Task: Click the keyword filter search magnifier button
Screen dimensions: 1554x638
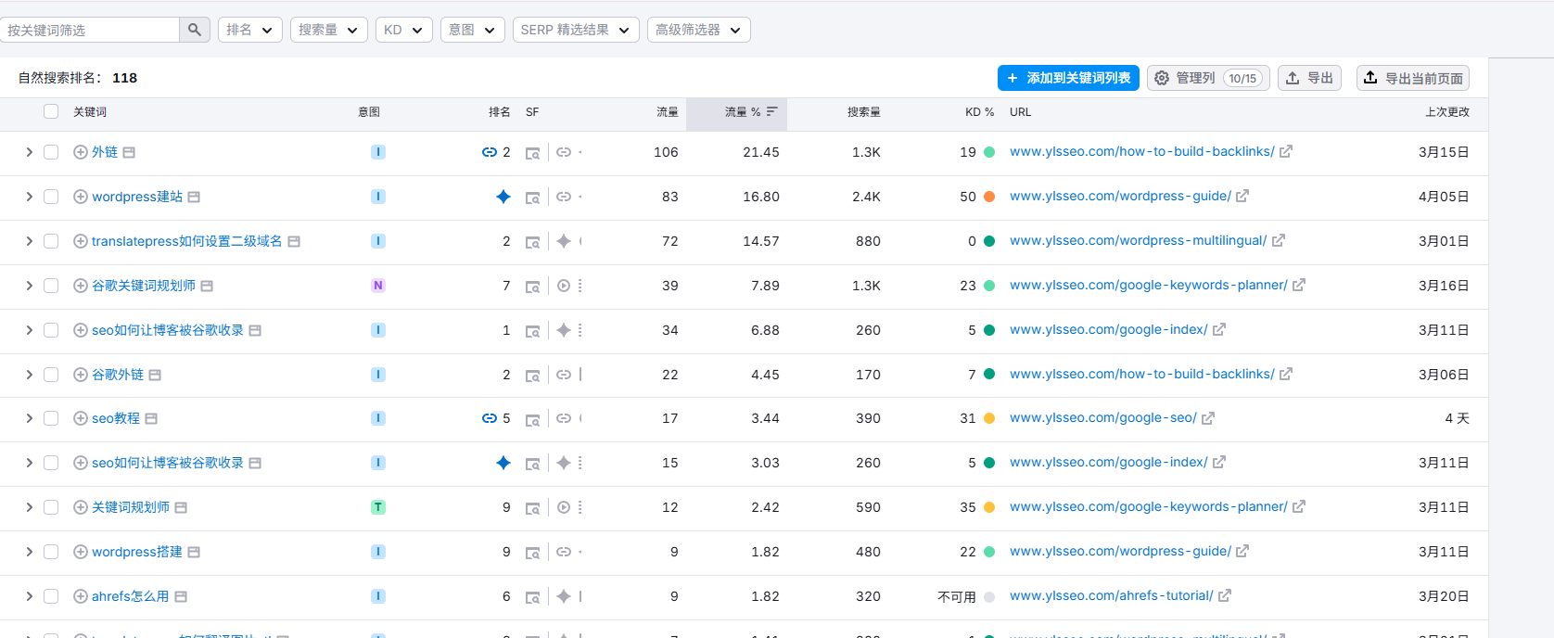Action: point(194,30)
